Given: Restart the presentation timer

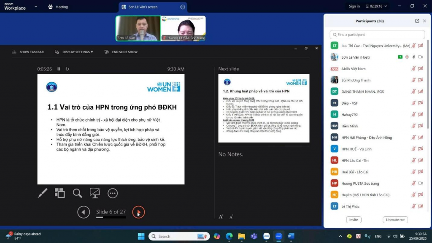Looking at the screenshot, I should point(67,69).
